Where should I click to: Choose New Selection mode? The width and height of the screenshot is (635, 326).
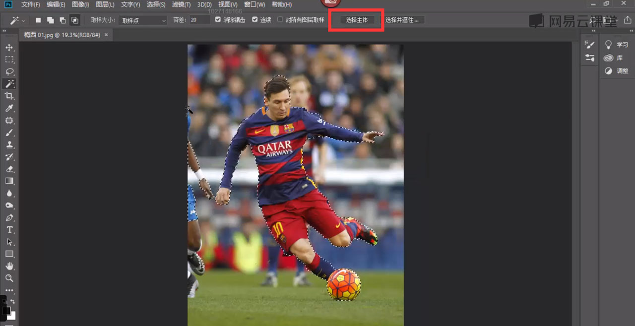click(x=38, y=20)
